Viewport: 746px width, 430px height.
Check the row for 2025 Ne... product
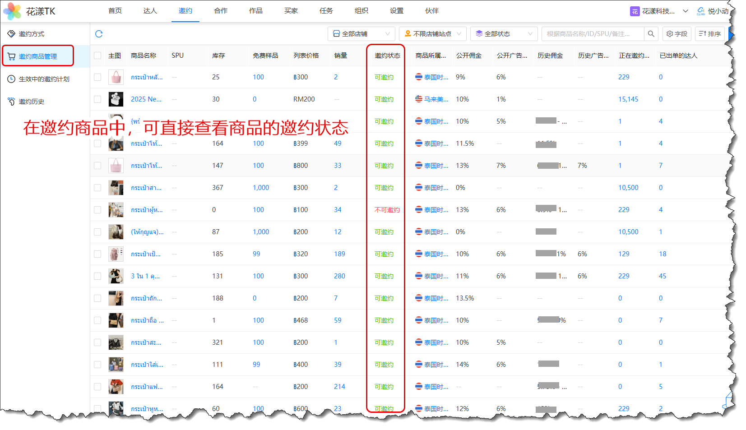coord(97,99)
